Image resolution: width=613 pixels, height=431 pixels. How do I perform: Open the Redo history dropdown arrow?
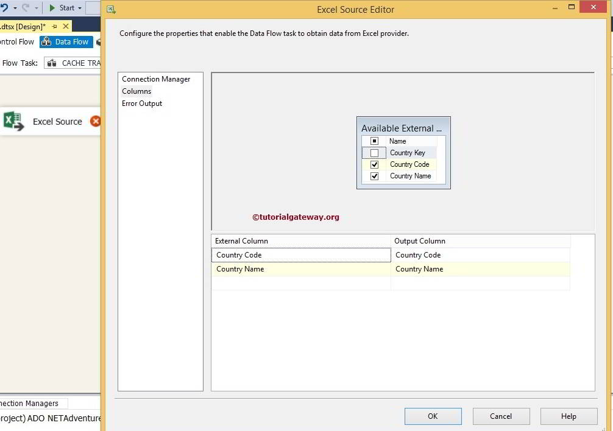37,8
